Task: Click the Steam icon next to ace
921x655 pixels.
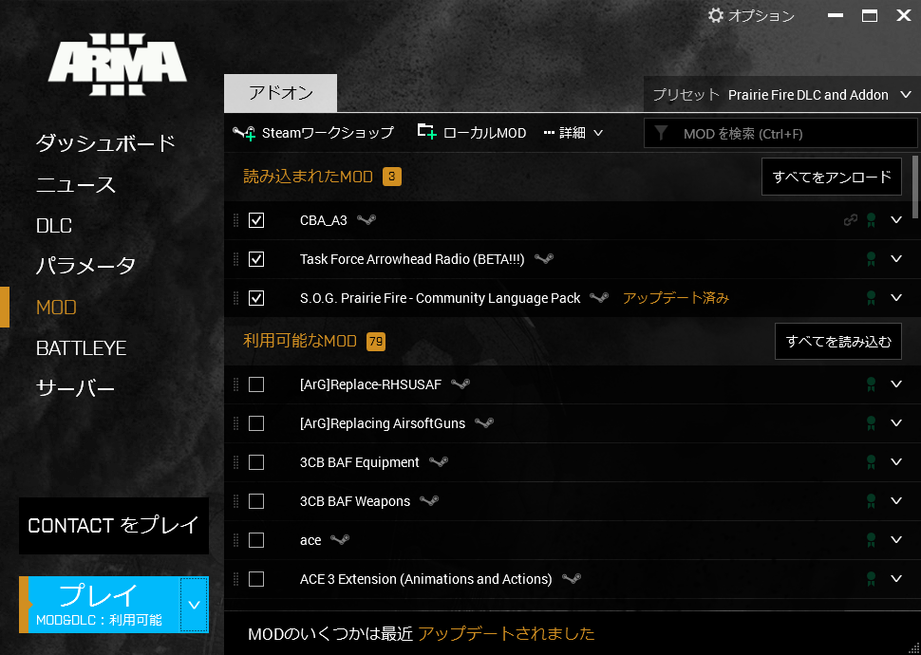Action: [340, 540]
